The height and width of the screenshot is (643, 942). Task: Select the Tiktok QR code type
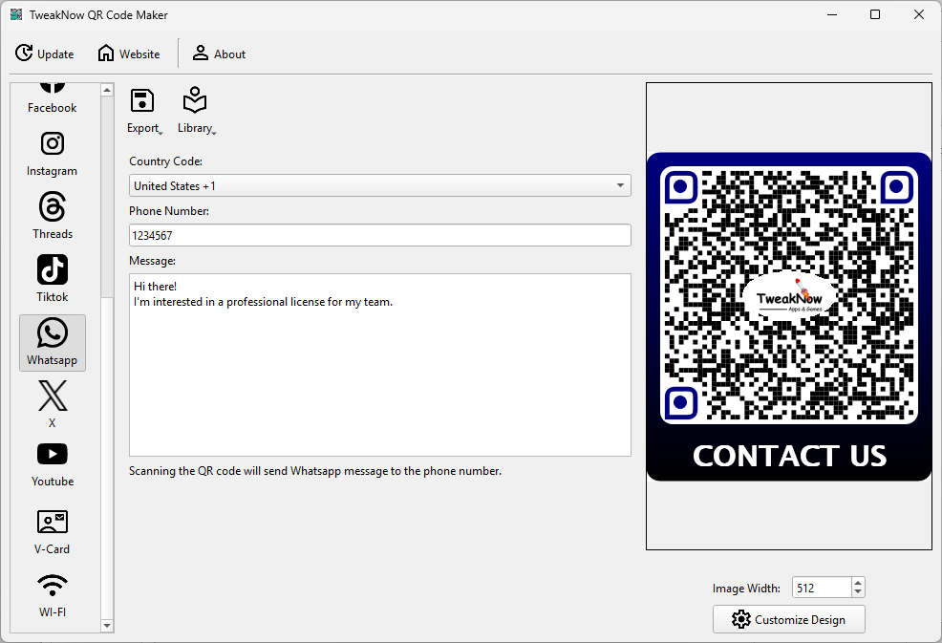pos(53,279)
